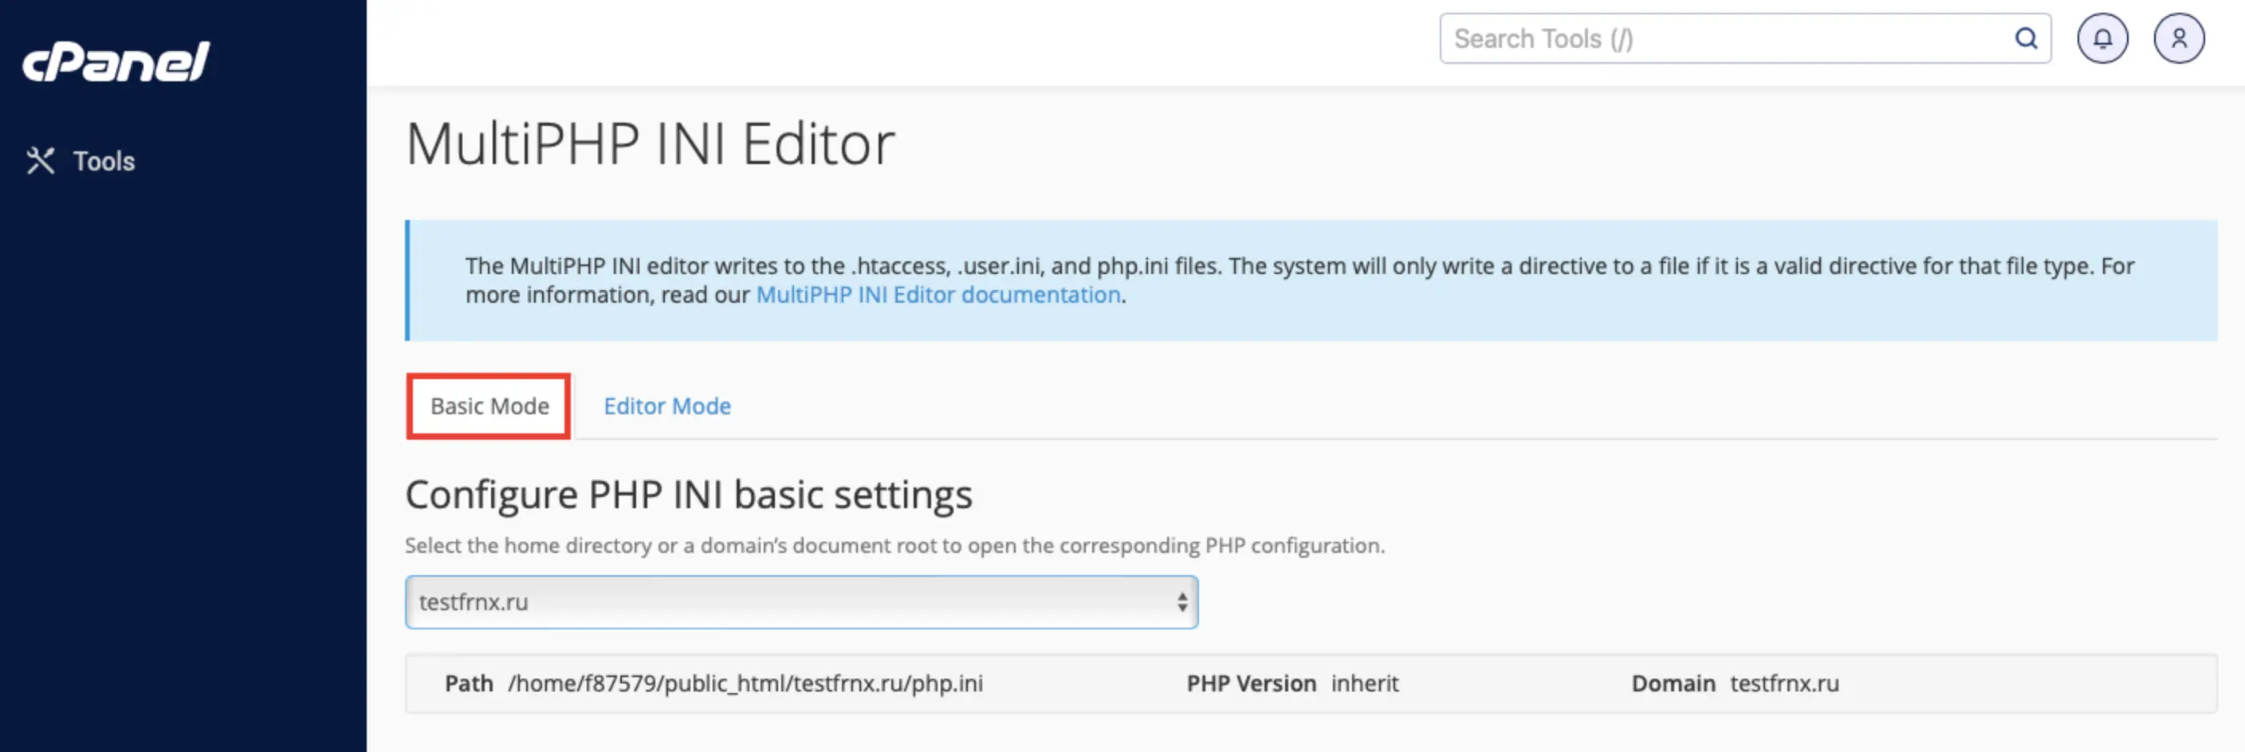Click the MultiPHP INI Editor page heading

click(x=651, y=143)
